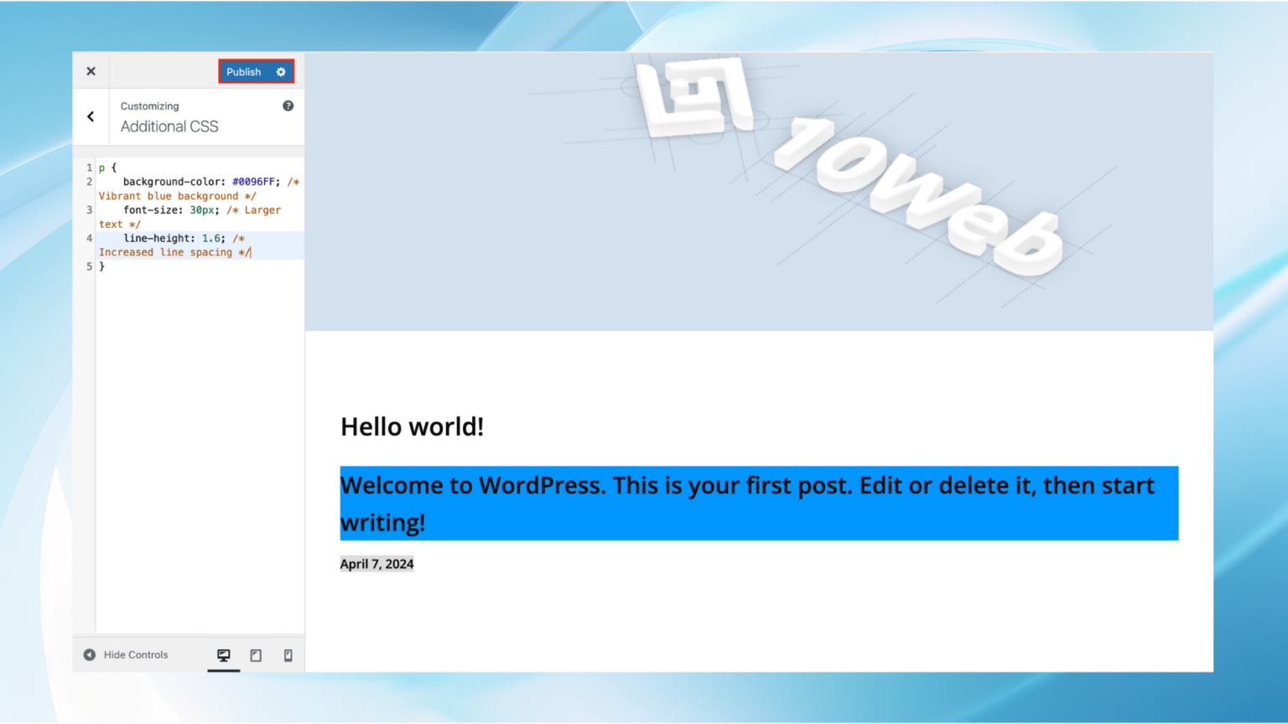Click the April 7, 2024 date
The width and height of the screenshot is (1288, 724).
(377, 563)
